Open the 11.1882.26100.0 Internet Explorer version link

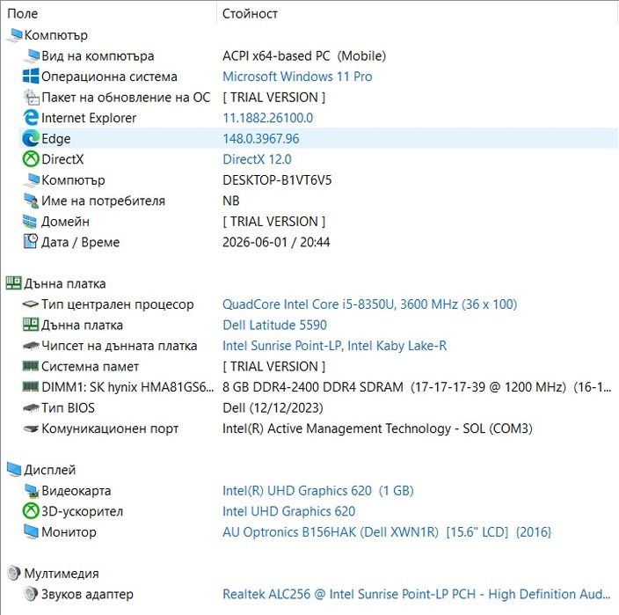point(267,118)
